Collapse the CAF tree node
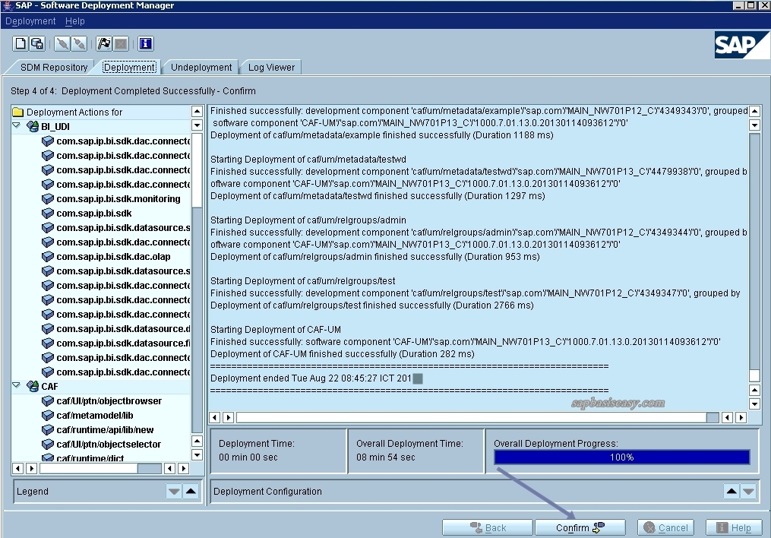771x538 pixels. click(16, 385)
